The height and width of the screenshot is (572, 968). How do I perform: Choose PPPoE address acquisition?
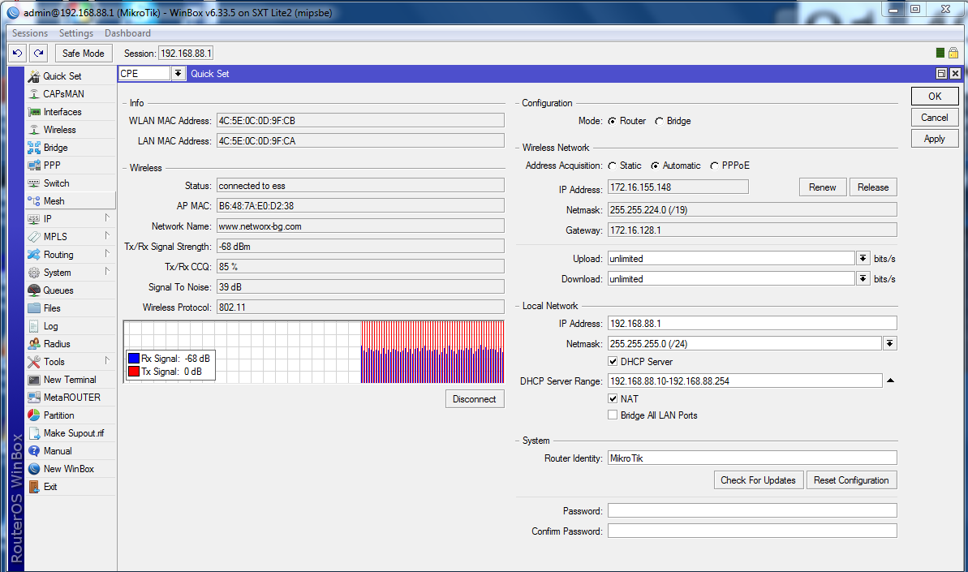(714, 166)
